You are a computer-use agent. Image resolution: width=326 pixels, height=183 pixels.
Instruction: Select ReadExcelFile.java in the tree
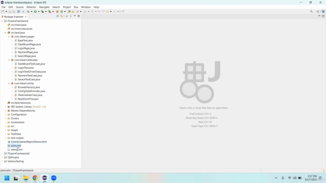(28, 99)
